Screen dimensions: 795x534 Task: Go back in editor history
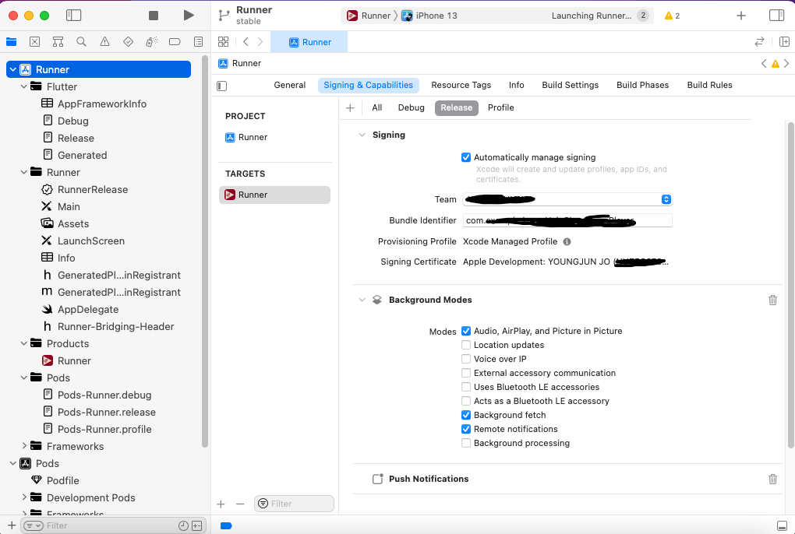point(246,41)
